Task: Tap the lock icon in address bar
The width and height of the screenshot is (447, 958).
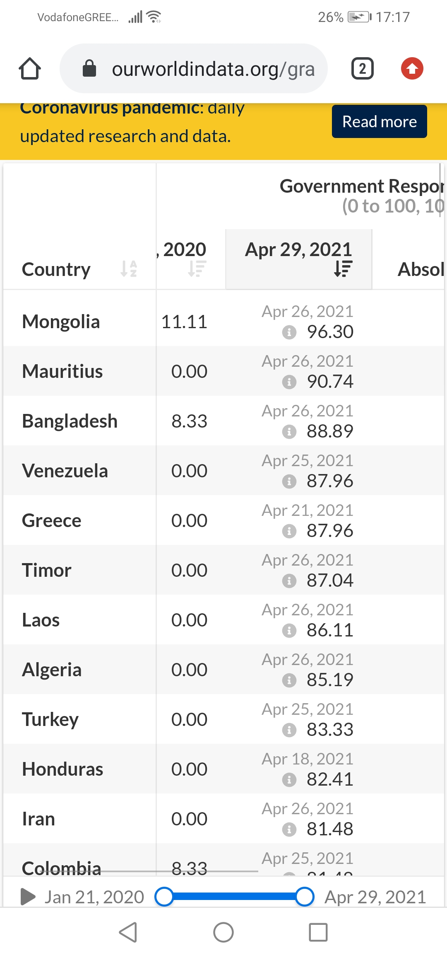Action: (x=89, y=68)
